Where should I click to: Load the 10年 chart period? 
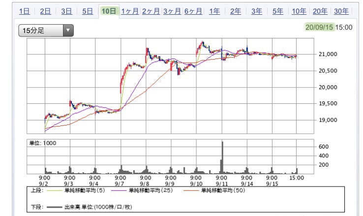(299, 11)
